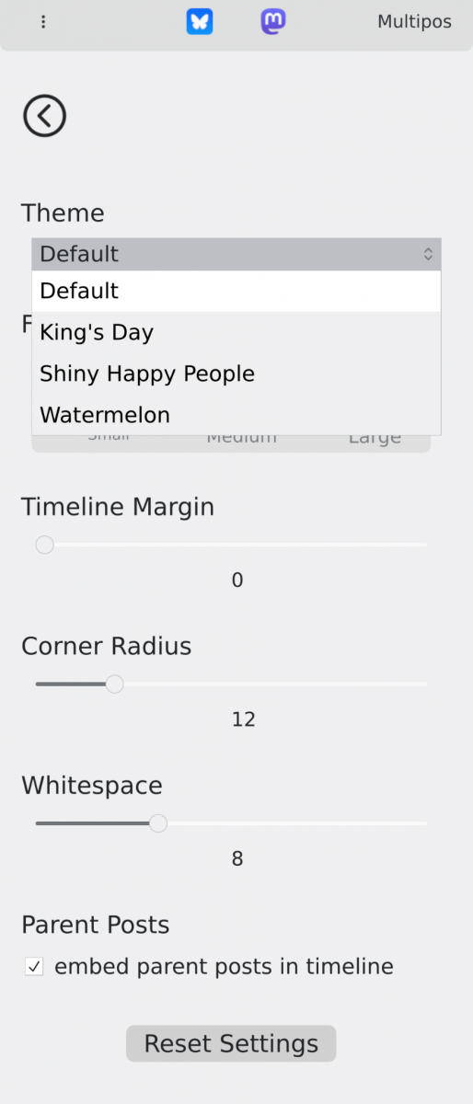
Task: Go back using the circled arrow
Action: pos(44,116)
